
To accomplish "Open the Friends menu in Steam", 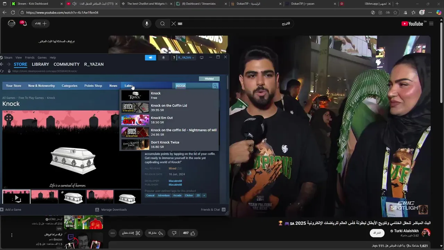I will tap(29, 58).
